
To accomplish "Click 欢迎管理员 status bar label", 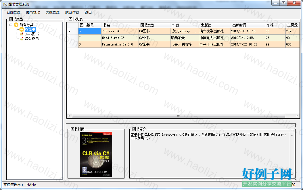I will point(13,185).
